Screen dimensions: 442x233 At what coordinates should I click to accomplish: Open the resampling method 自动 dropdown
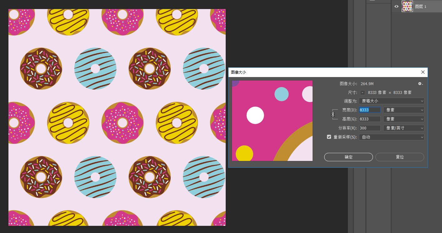tap(391, 137)
